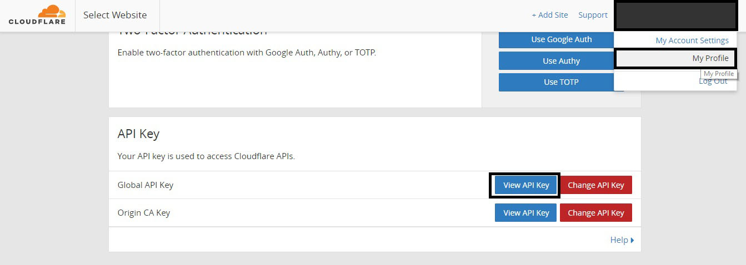Click the Origin CA Key row label

click(x=144, y=213)
